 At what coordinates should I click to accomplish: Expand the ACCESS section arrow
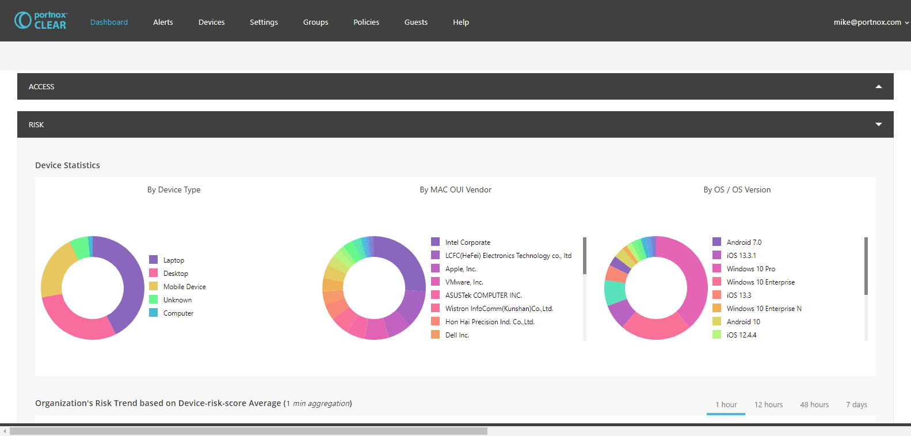tap(878, 86)
